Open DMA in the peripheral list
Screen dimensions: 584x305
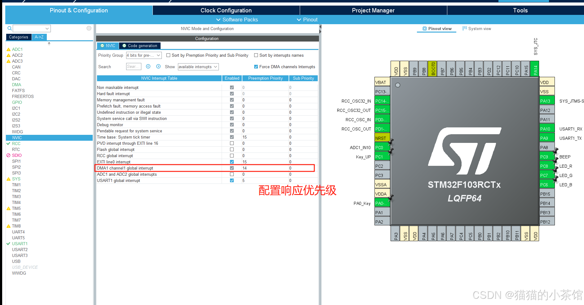pos(17,85)
